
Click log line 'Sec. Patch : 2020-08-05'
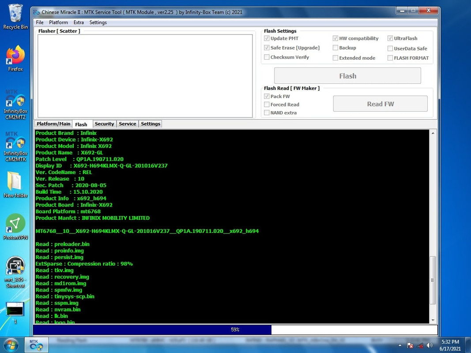[71, 185]
